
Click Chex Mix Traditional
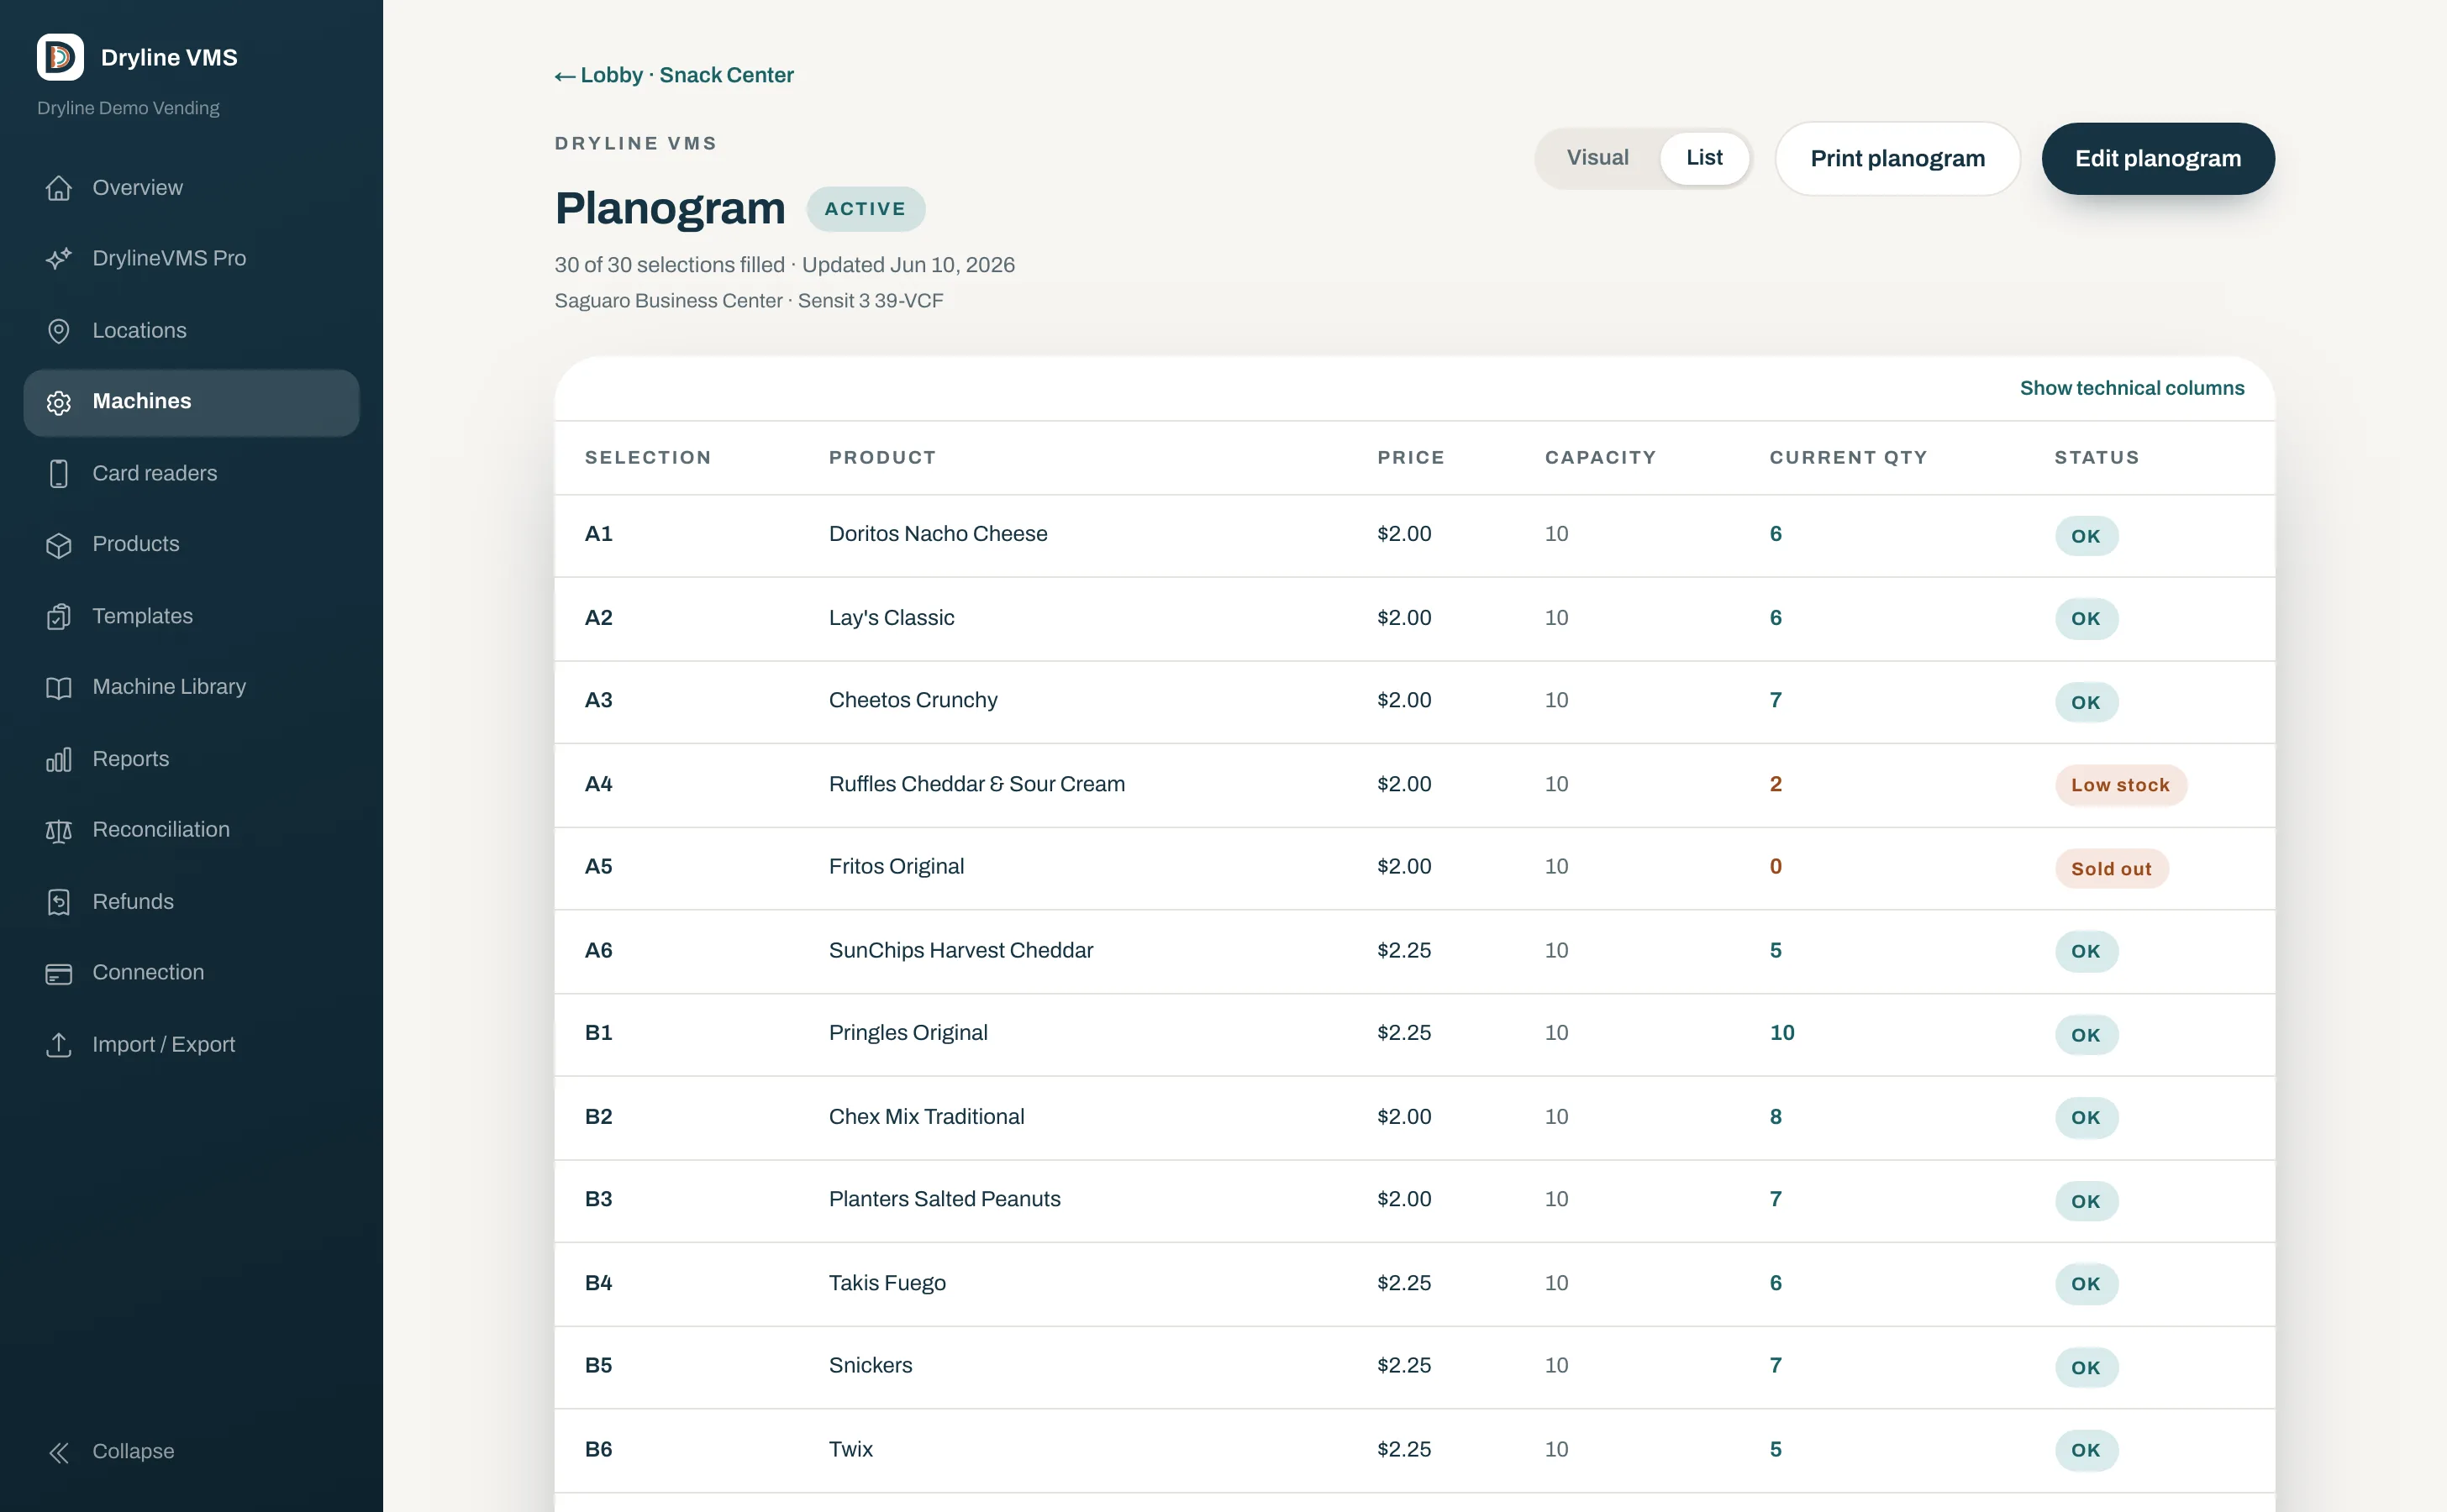click(x=926, y=1116)
